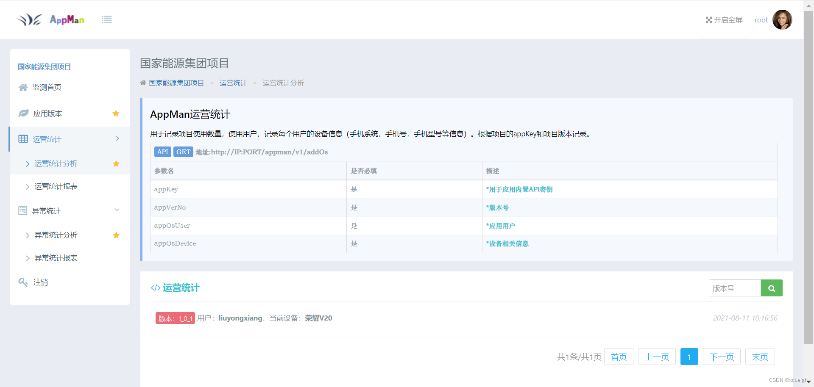The height and width of the screenshot is (387, 814).
Task: Follow the 运营统计 breadcrumb link
Action: (x=233, y=83)
